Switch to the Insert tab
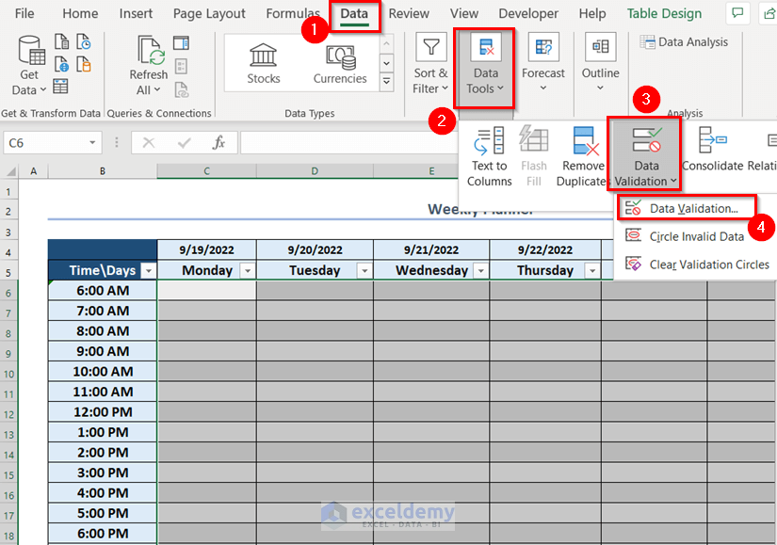 click(136, 13)
